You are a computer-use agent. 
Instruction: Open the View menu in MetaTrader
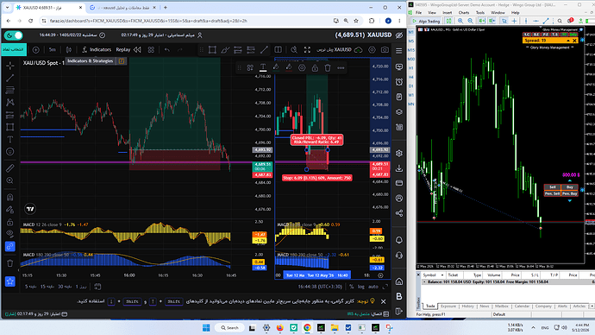(x=432, y=13)
